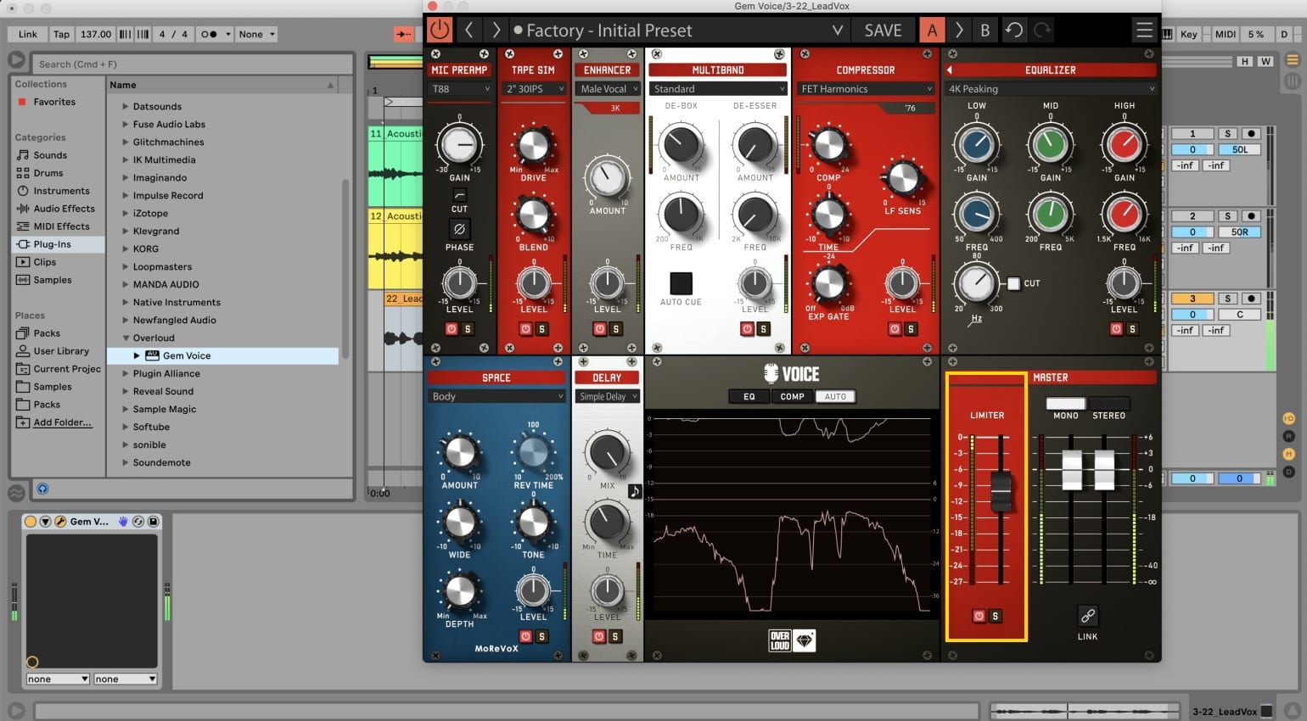Open the Simple Delay type dropdown

point(608,396)
